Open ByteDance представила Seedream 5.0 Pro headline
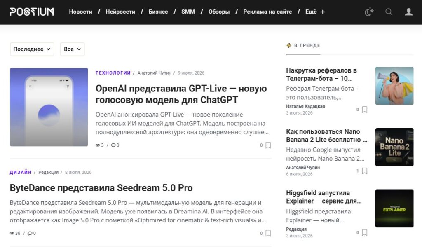 (101, 188)
